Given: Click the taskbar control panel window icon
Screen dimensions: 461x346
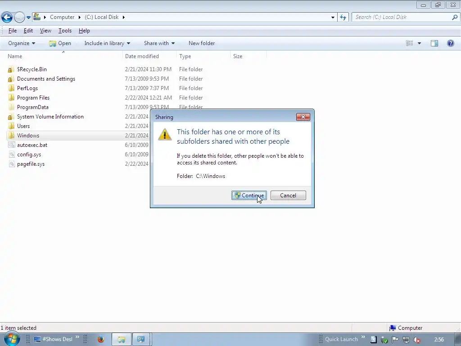Looking at the screenshot, I should [141, 340].
